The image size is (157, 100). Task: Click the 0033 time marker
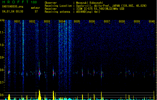tap(47, 21)
